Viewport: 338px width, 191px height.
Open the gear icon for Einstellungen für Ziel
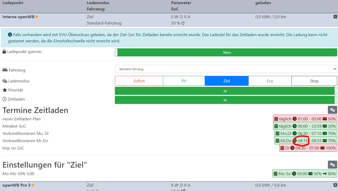click(x=332, y=164)
